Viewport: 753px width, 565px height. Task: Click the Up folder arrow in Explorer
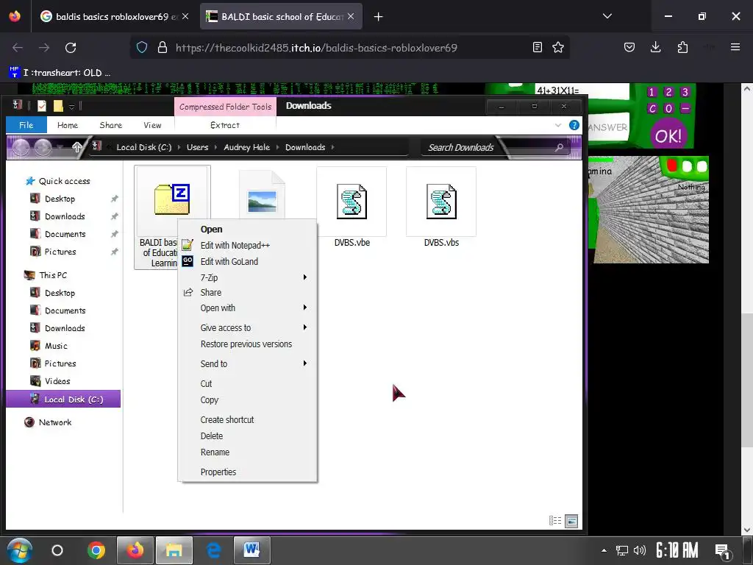click(x=76, y=147)
